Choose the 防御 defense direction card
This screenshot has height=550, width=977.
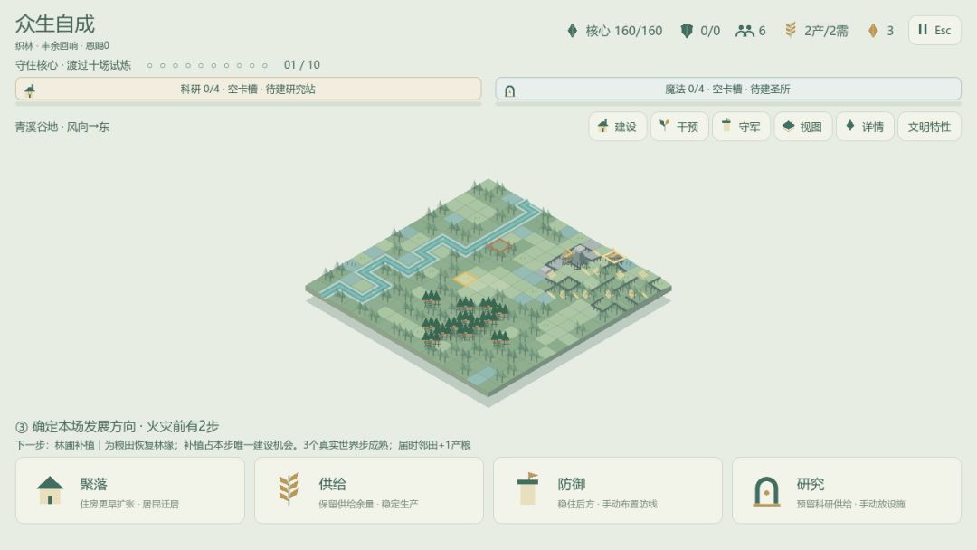[x=608, y=490]
